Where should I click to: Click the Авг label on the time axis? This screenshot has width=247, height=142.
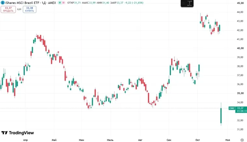[140, 140]
